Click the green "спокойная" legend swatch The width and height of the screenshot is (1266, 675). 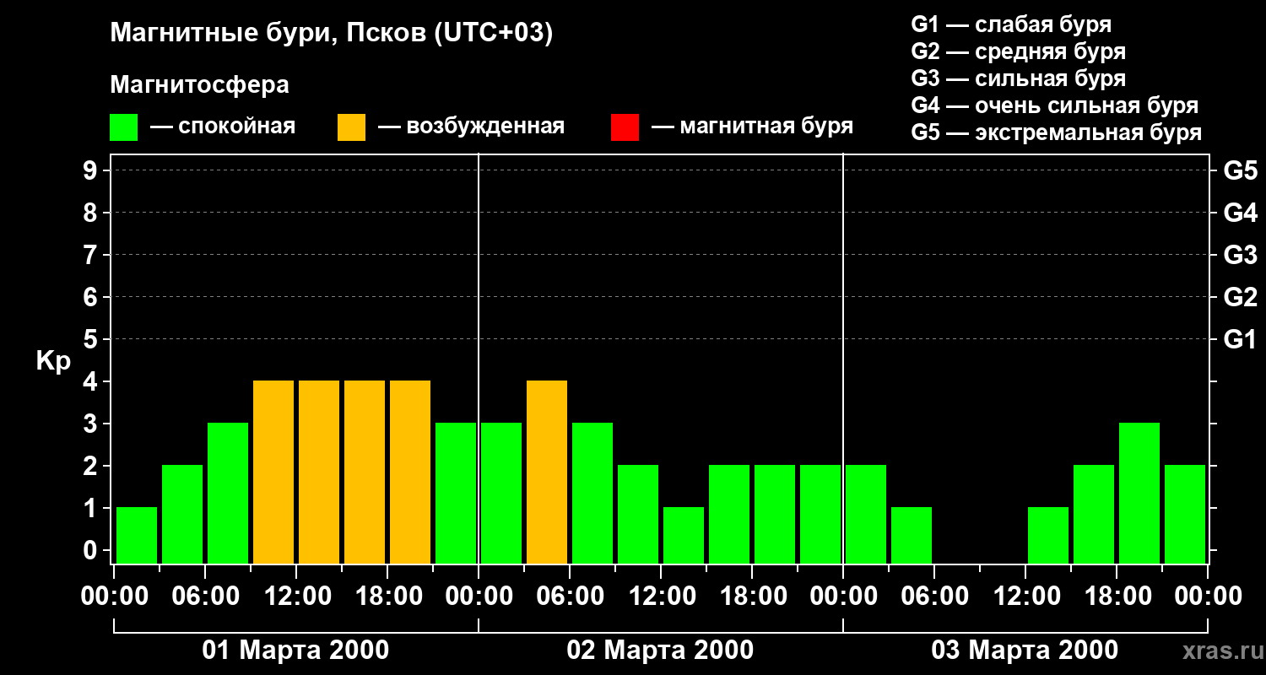pos(123,127)
